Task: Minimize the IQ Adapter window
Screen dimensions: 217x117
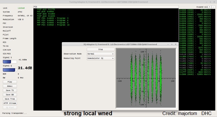Action: [168, 44]
